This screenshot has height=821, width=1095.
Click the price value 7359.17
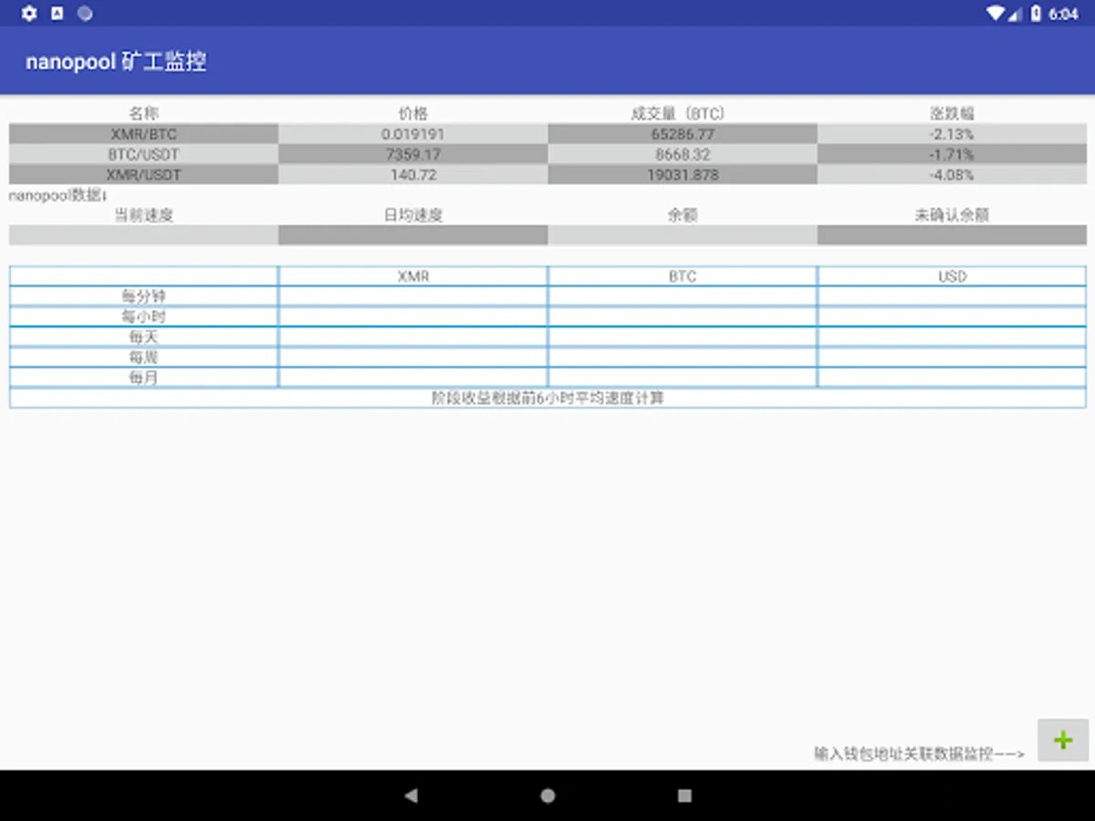pyautogui.click(x=413, y=154)
